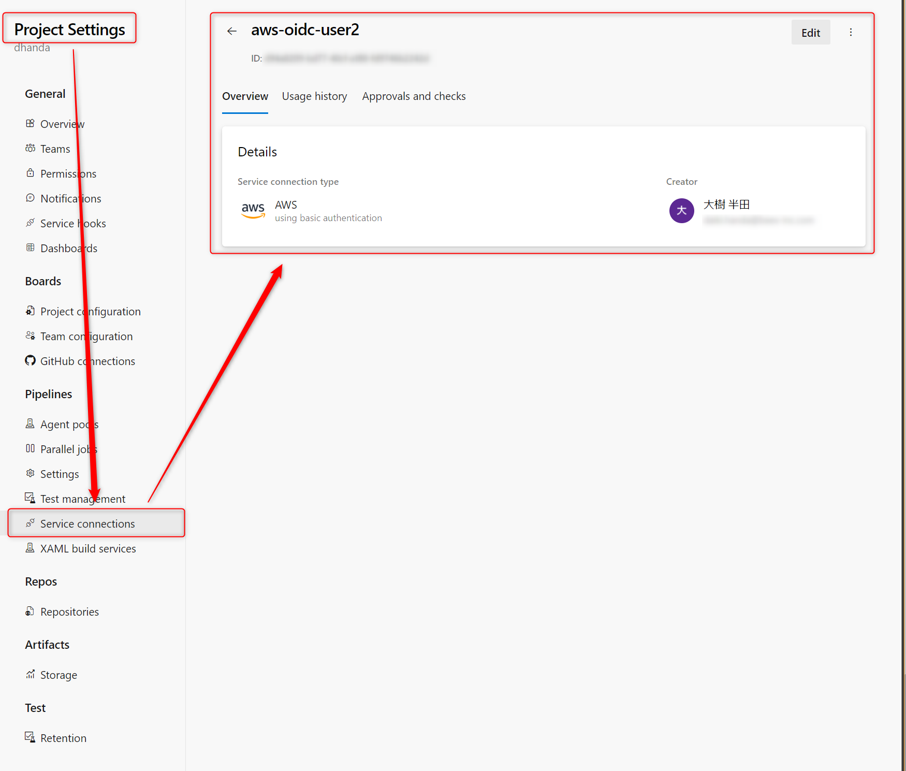Select the Overview tab of the connection
Viewport: 906px width, 771px height.
coord(245,96)
